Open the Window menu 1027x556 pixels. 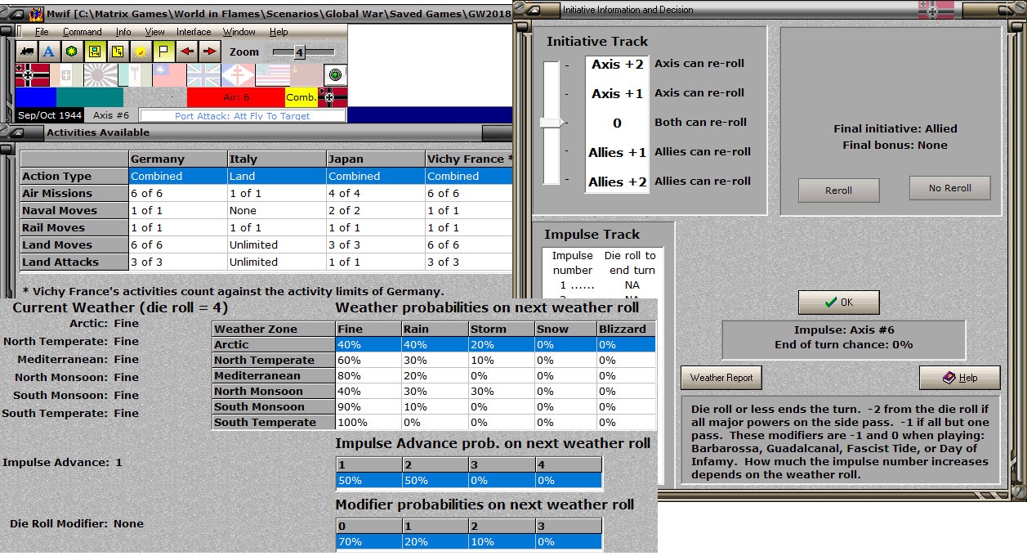click(x=239, y=32)
